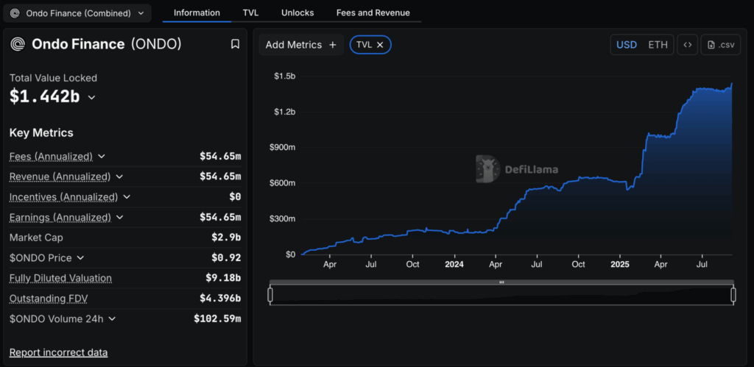Download chart data as .csv
The height and width of the screenshot is (367, 754).
tap(721, 45)
